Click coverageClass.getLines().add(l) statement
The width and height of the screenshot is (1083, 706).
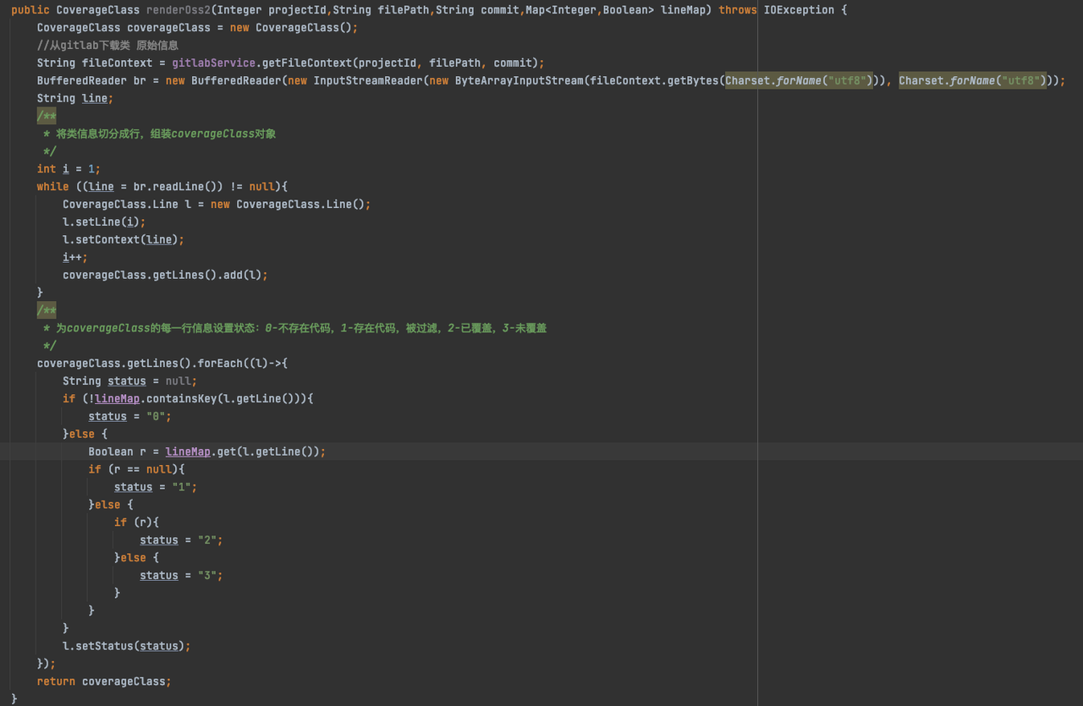click(165, 275)
